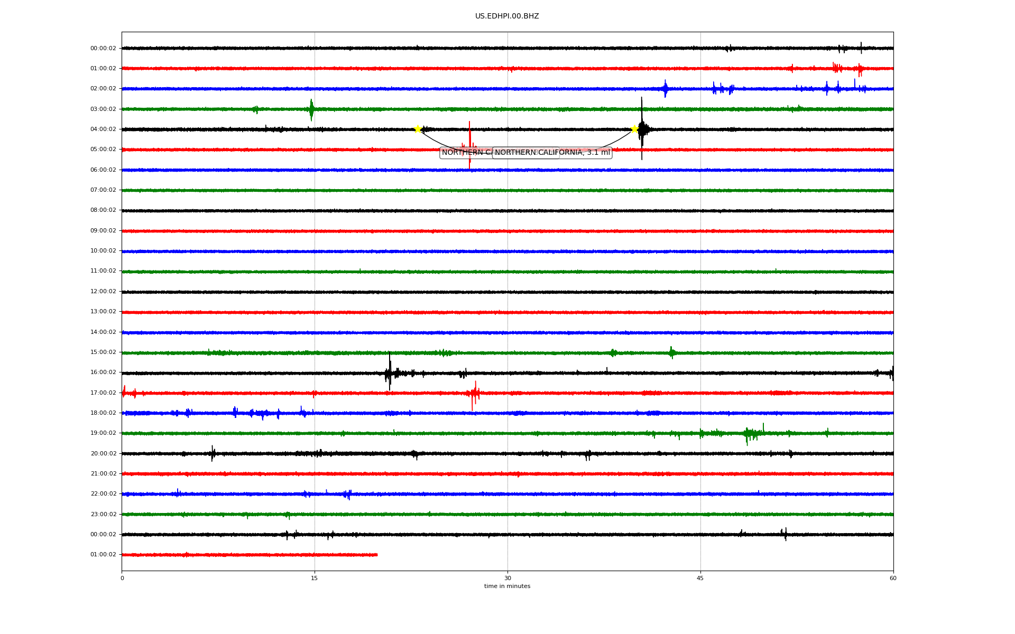This screenshot has height=634, width=1015.
Task: Click the 30 minute tick on x-axis
Action: pos(508,578)
